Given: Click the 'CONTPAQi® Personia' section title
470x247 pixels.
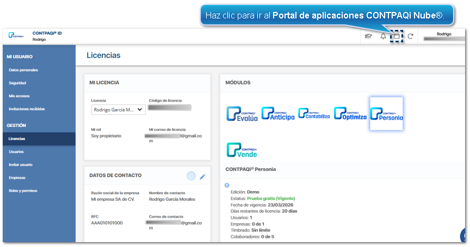Looking at the screenshot, I should 251,169.
